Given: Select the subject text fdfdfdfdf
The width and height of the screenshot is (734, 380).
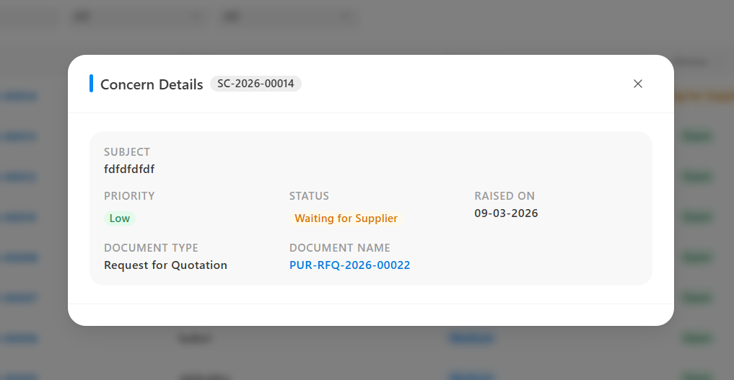Looking at the screenshot, I should tap(129, 169).
